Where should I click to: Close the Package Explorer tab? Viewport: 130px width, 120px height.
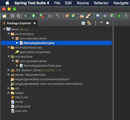point(35,23)
